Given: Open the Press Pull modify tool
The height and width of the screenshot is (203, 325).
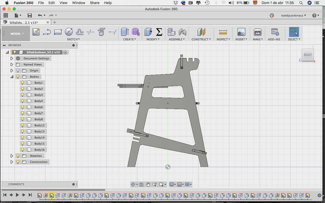Looking at the screenshot, I should click(x=148, y=32).
